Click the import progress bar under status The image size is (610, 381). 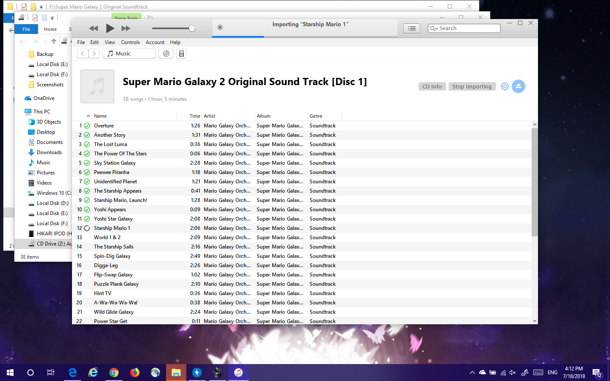coord(305,37)
